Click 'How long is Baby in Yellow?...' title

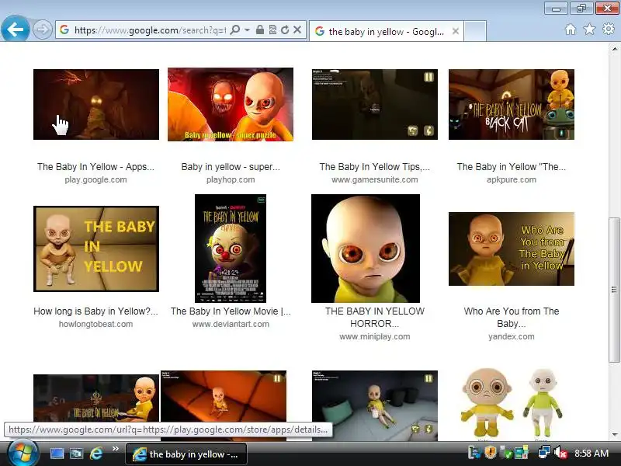[95, 311]
